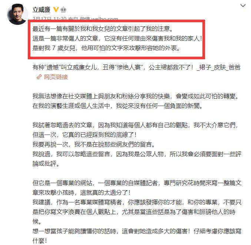The height and width of the screenshot is (245, 251).
Task: Click the sentence starting 我無法想像在社交媒體
Action: (136, 96)
